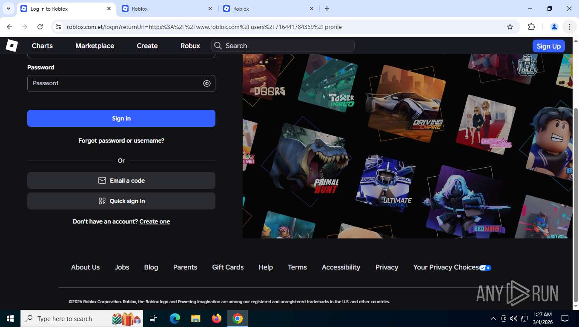Open the Blog footer link
This screenshot has height=327, width=579.
click(151, 267)
